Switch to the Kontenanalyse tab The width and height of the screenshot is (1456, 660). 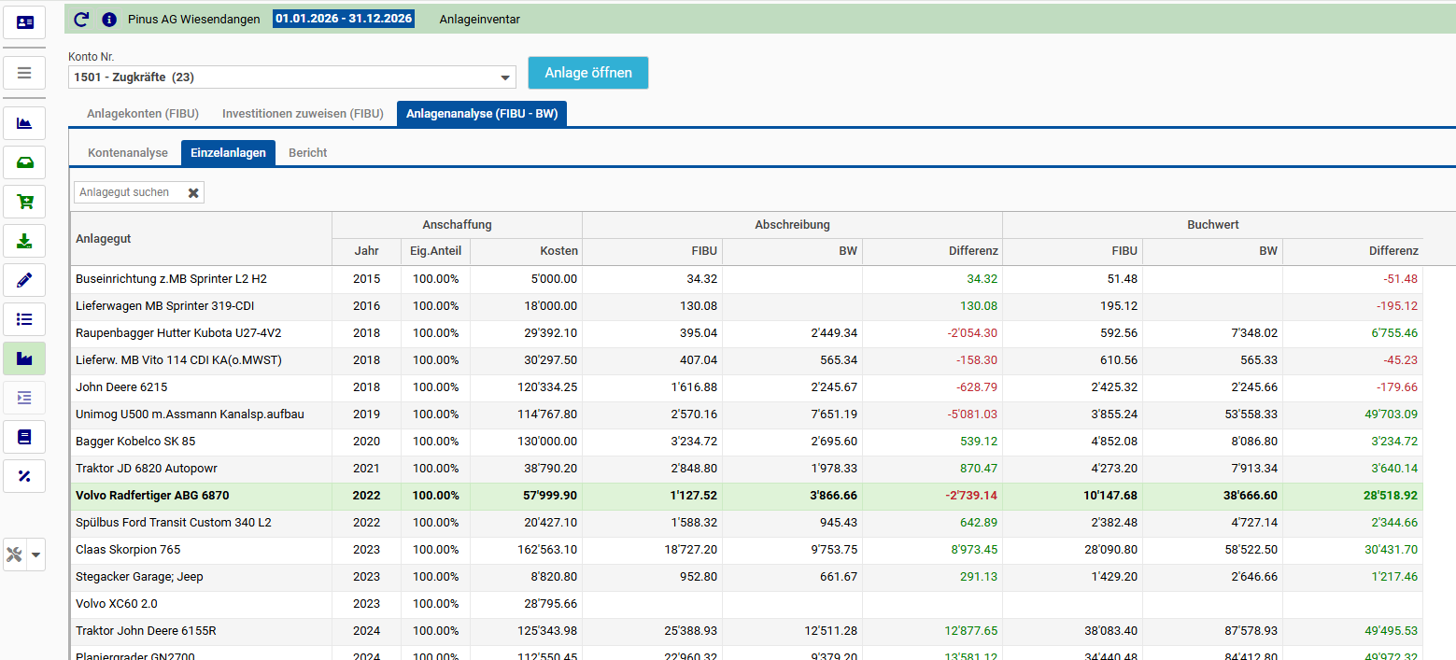128,153
